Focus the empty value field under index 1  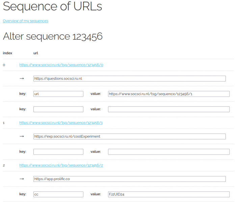(x=168, y=152)
